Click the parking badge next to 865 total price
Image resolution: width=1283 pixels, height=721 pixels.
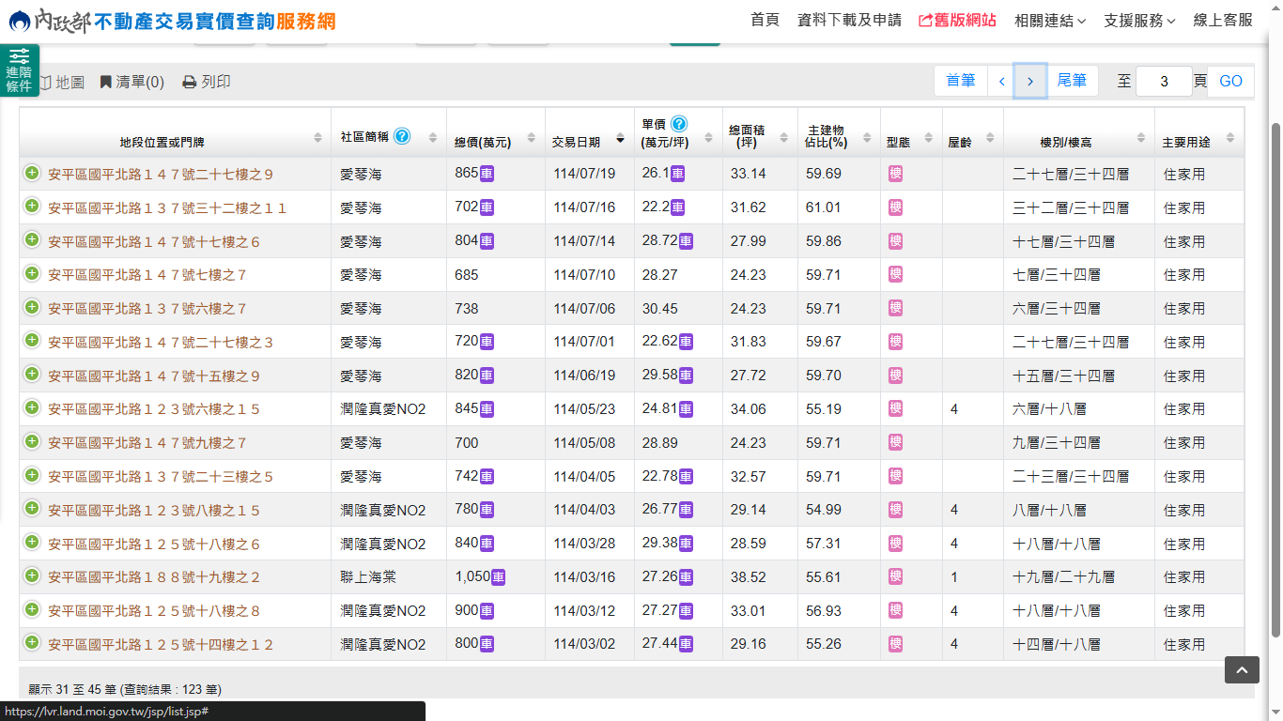tap(487, 174)
